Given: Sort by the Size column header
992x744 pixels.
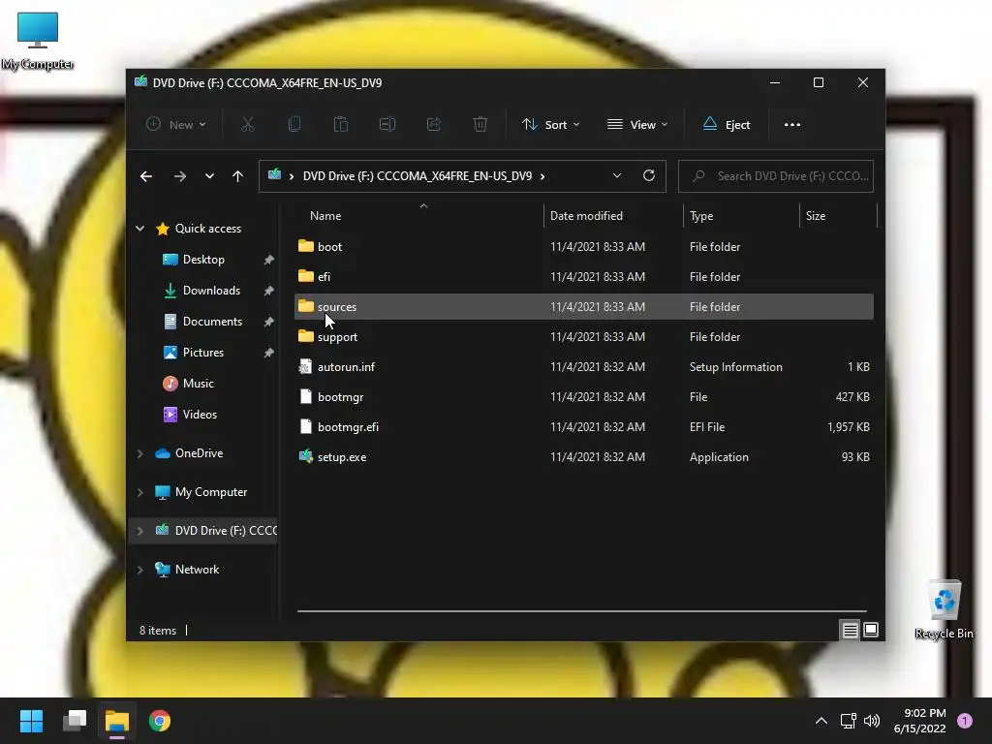Looking at the screenshot, I should tap(816, 216).
